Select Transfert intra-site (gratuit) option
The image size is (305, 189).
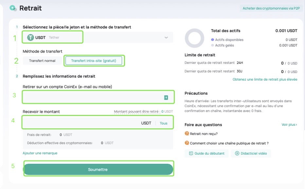pyautogui.click(x=94, y=61)
